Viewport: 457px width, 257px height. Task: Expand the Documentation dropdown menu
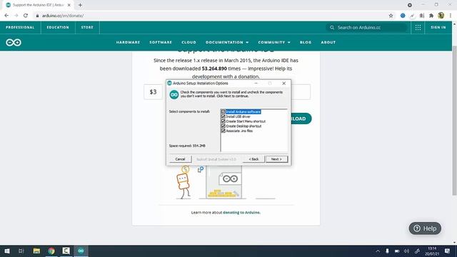pos(227,43)
